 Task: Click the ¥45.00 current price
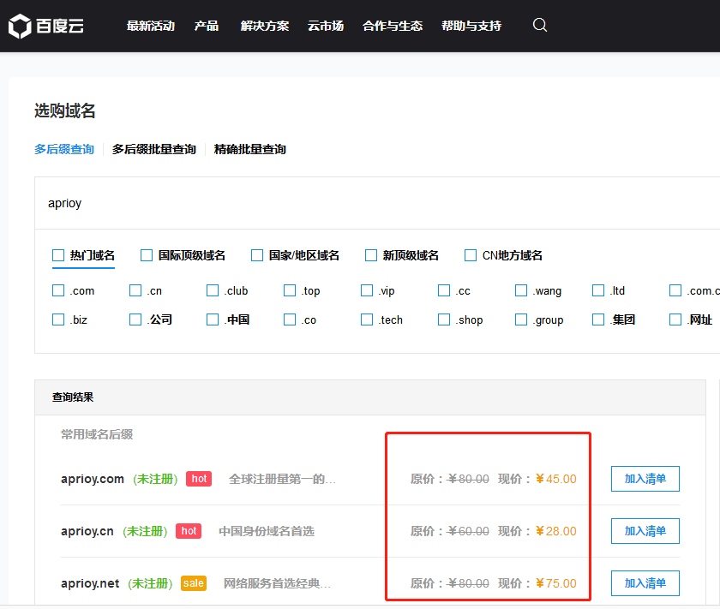point(555,479)
